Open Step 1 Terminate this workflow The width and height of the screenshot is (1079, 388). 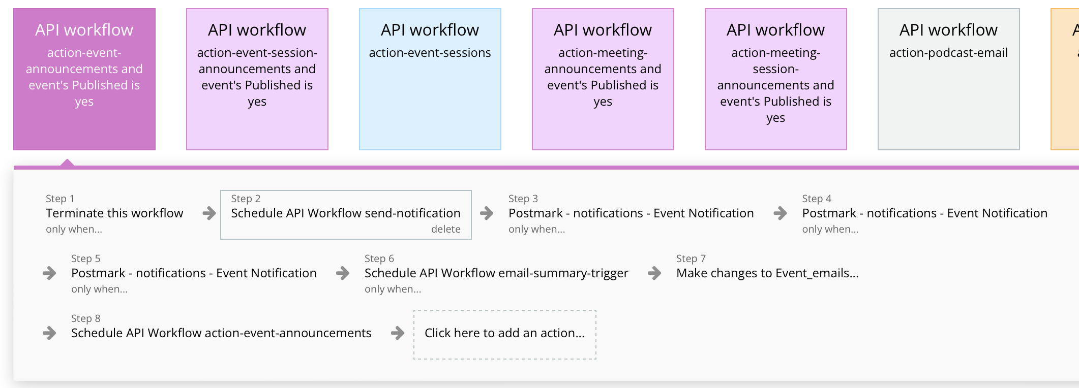pyautogui.click(x=114, y=213)
